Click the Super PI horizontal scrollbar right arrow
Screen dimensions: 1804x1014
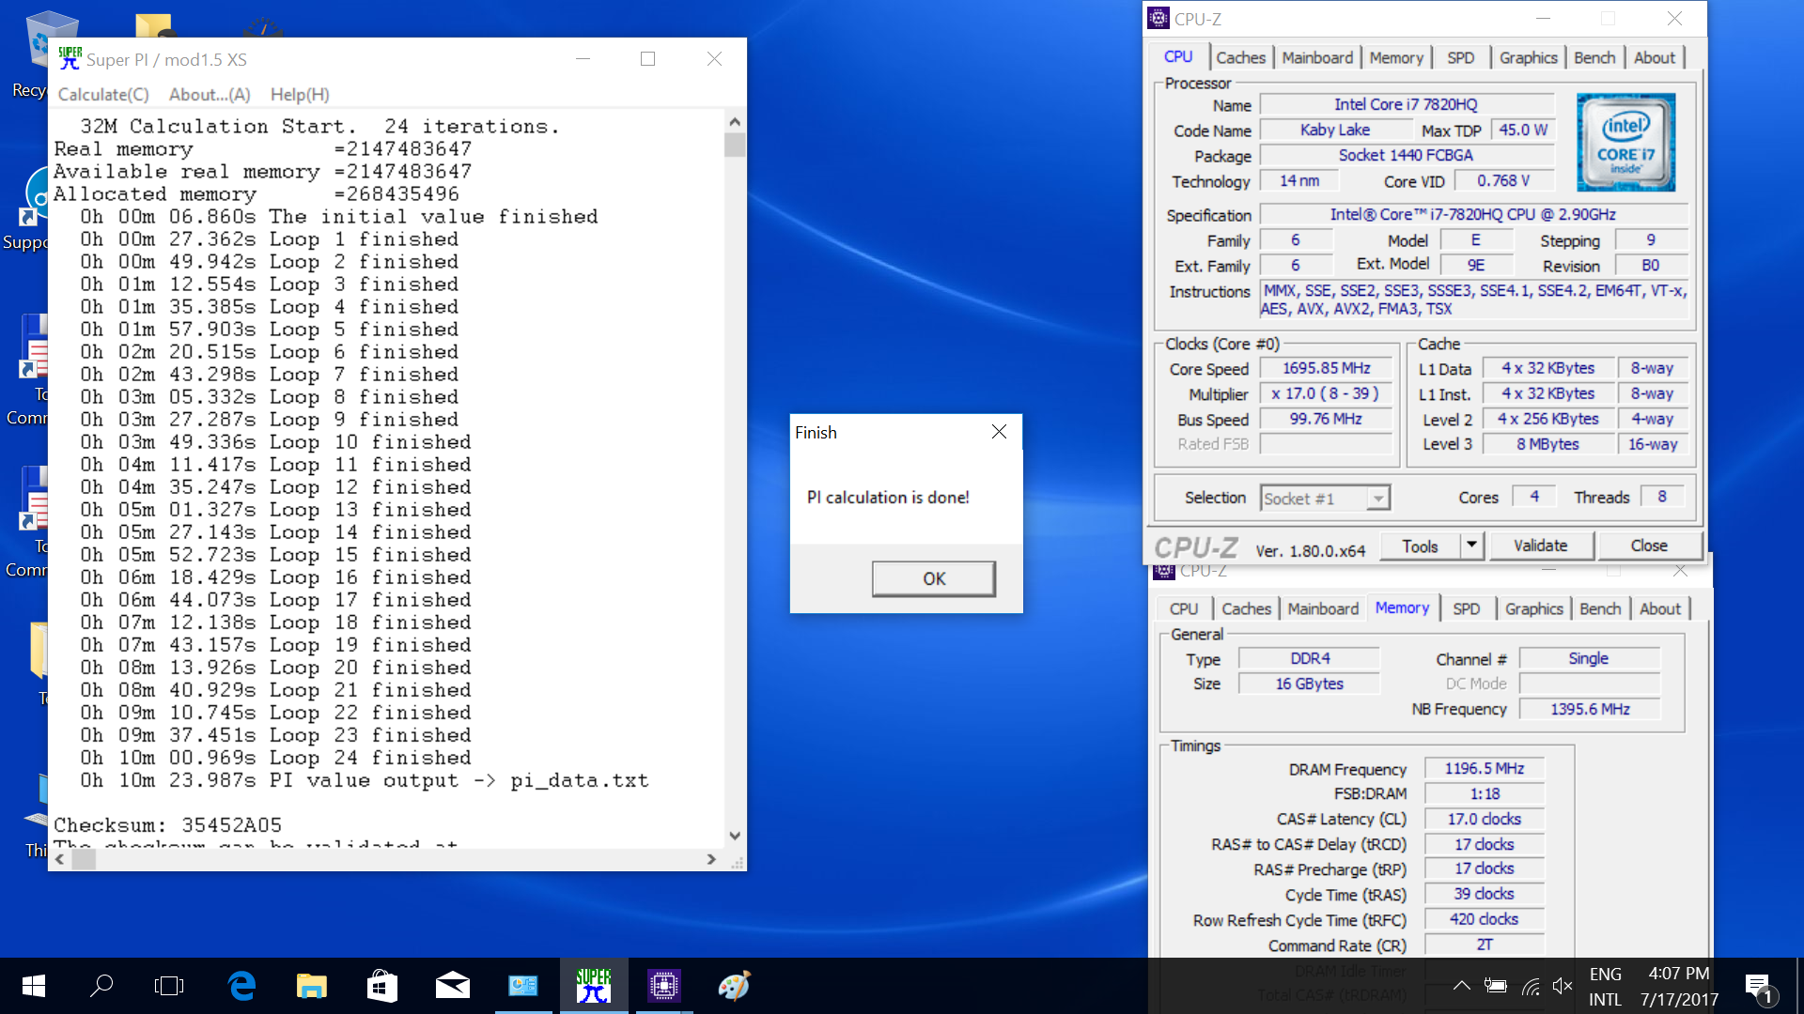pos(711,859)
